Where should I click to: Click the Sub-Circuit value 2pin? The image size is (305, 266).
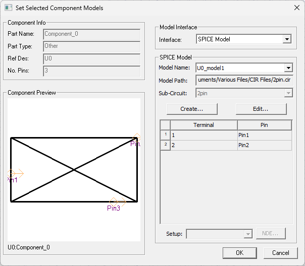tap(202, 93)
